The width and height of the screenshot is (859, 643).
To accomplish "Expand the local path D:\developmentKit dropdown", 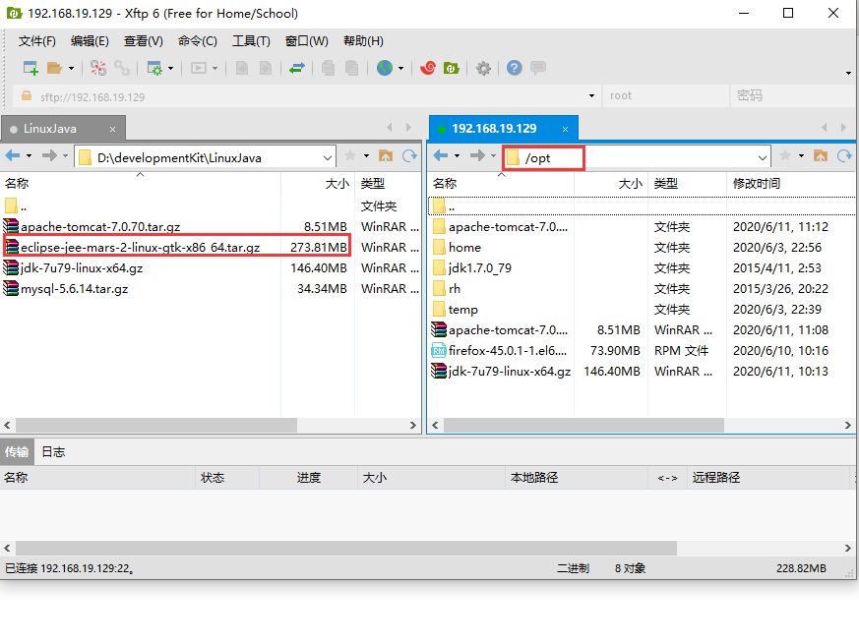I will pyautogui.click(x=327, y=157).
